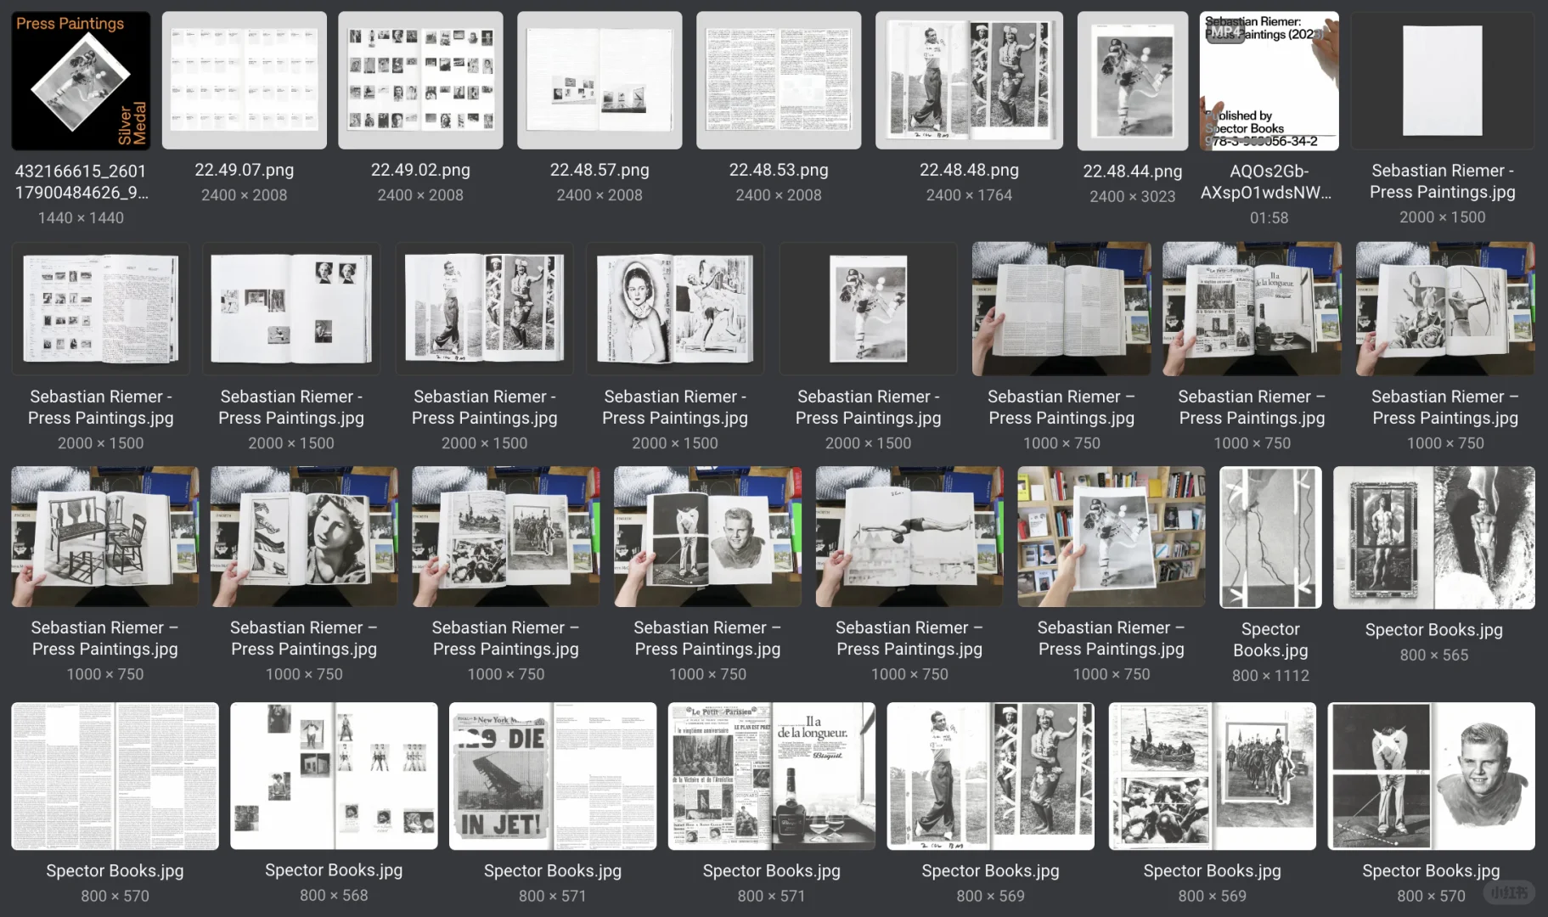
Task: Open Spector Books 800×1112 cracked image thumbnail
Action: (x=1270, y=537)
